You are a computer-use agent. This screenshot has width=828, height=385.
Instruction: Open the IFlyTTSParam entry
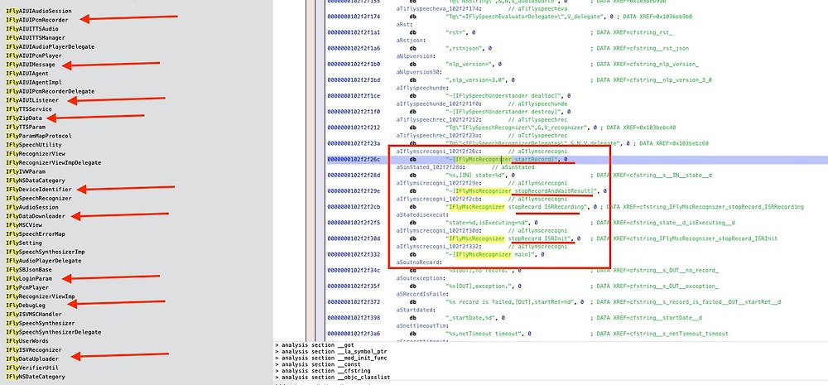(26, 128)
